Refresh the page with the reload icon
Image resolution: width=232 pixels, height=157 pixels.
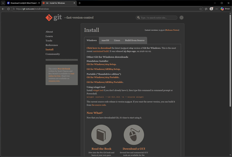point(8,9)
